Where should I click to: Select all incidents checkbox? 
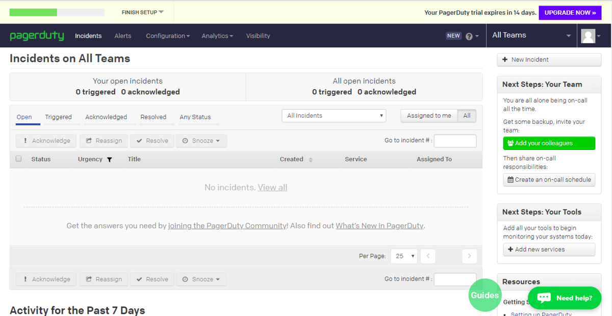click(19, 159)
